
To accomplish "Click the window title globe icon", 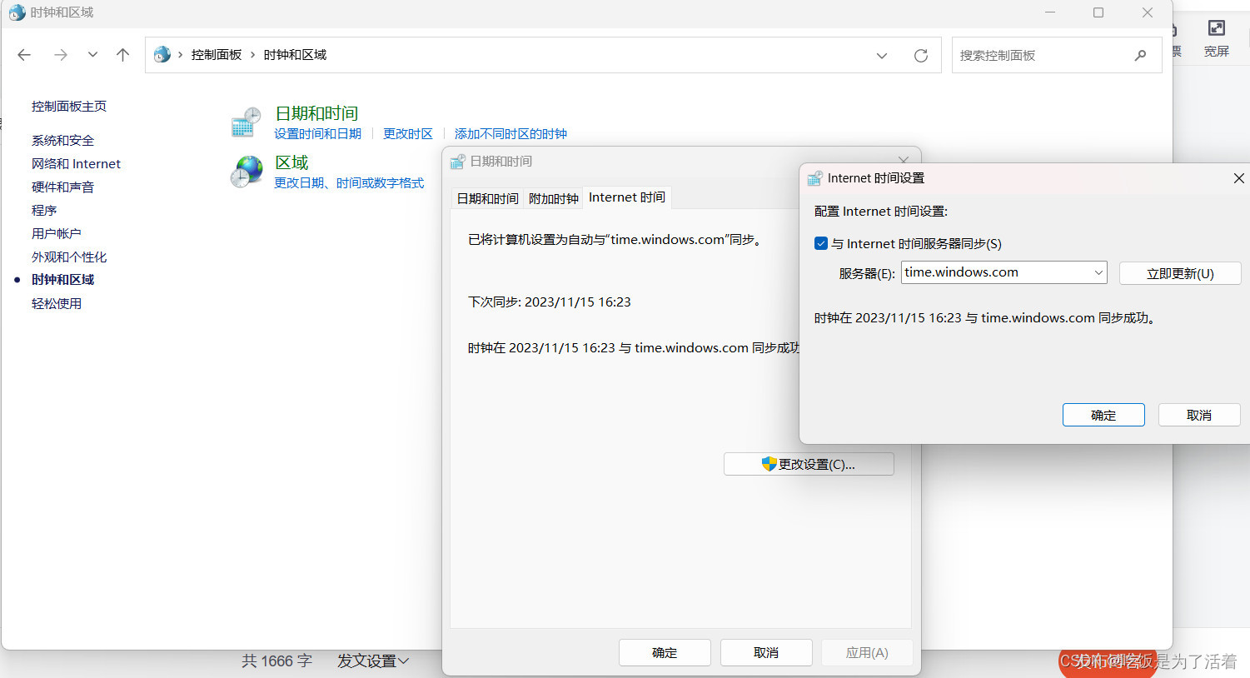I will [x=17, y=12].
